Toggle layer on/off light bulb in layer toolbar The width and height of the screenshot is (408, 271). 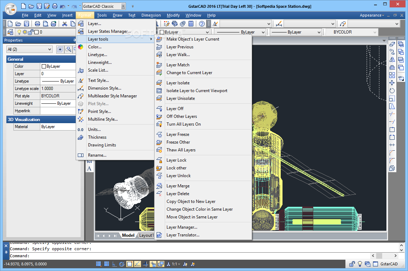(19, 32)
